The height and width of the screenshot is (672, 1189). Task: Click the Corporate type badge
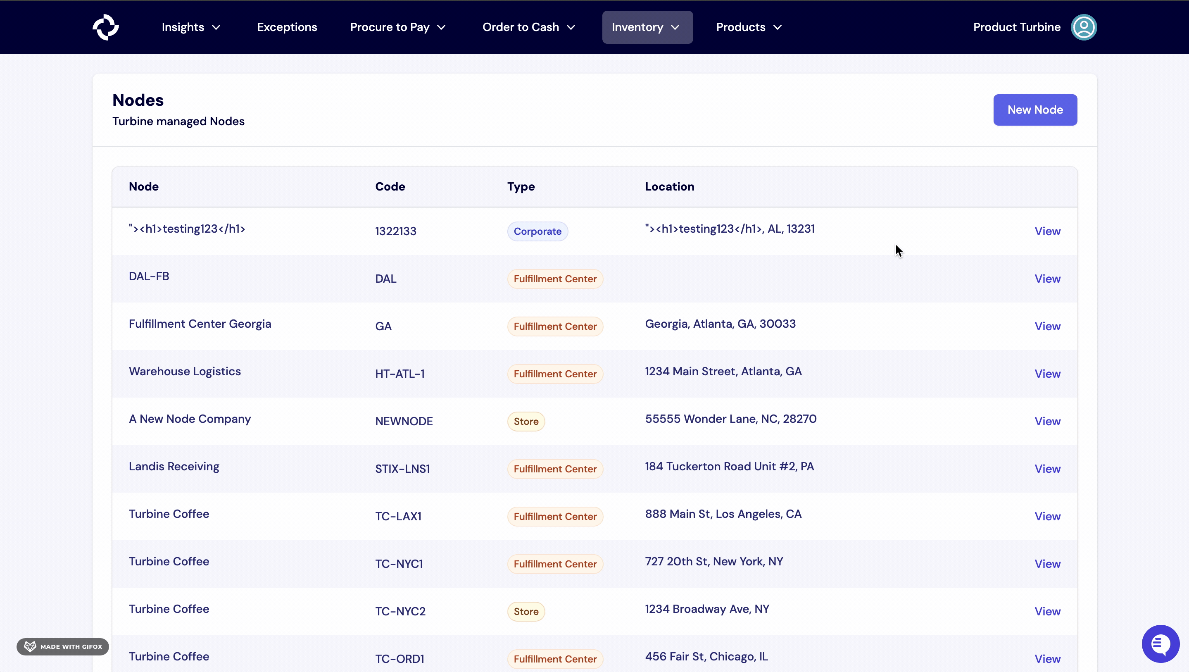tap(537, 231)
